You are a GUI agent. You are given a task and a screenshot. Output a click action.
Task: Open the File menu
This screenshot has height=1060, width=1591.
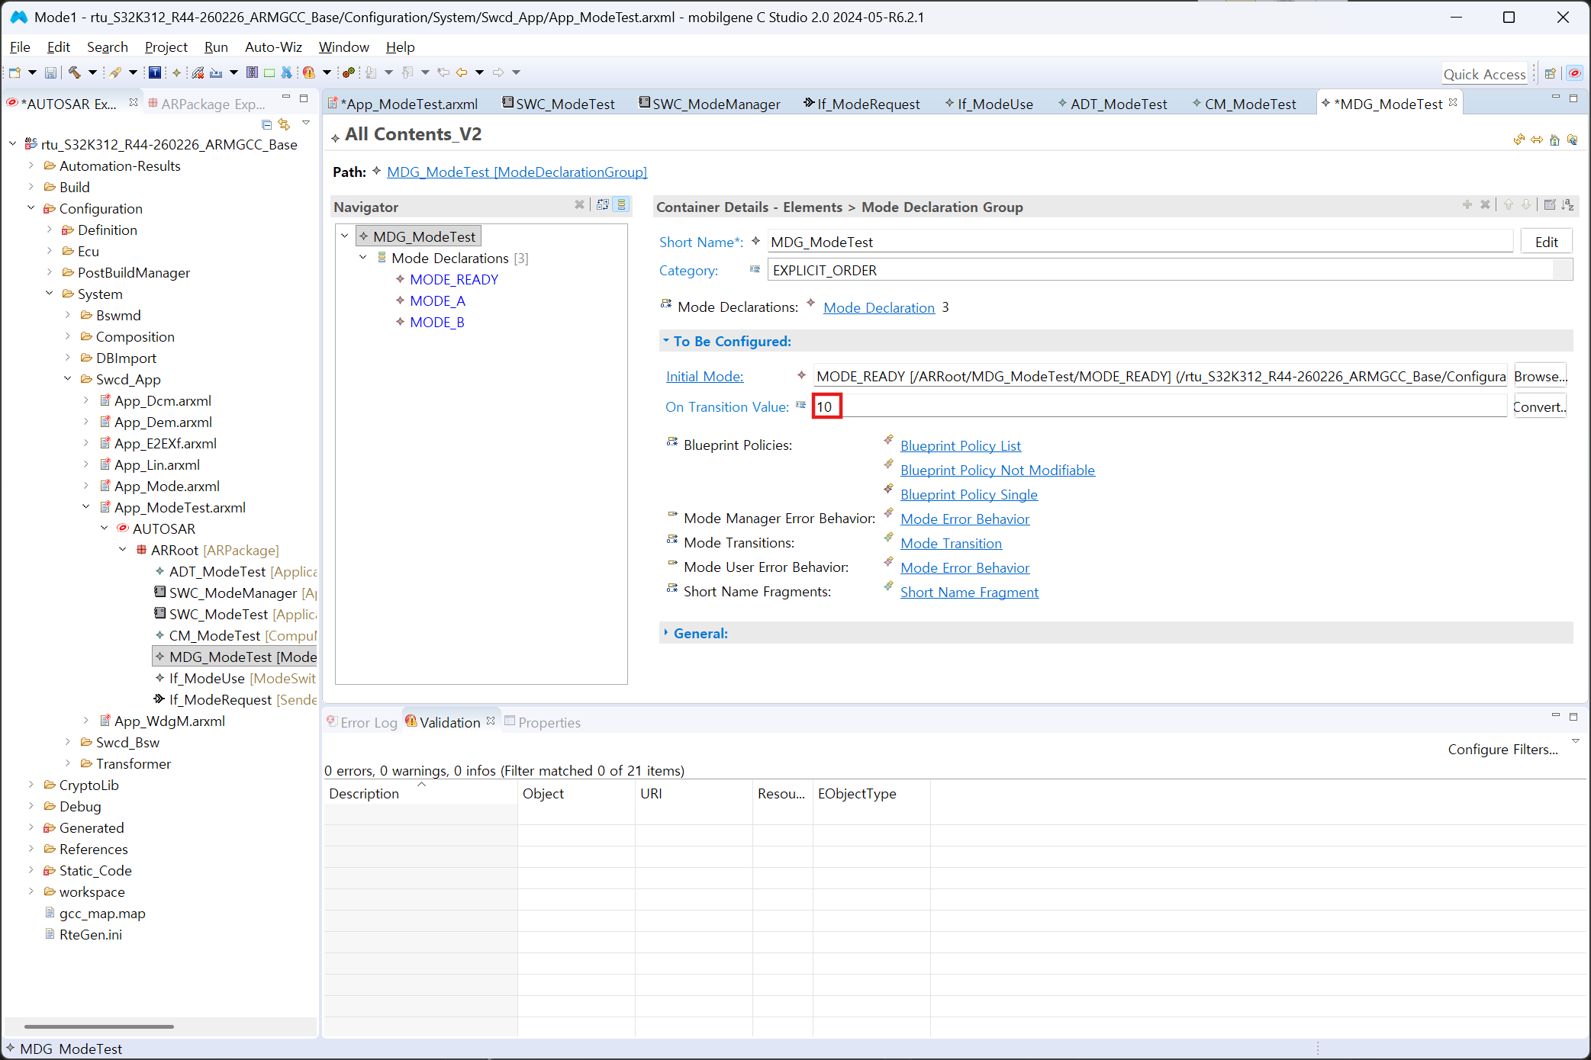point(20,47)
